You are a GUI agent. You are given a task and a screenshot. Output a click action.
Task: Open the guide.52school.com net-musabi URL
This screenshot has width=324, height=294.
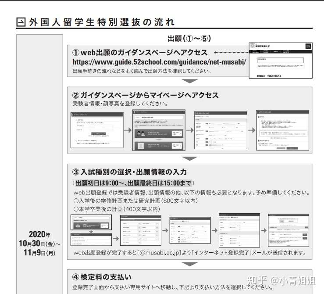click(x=159, y=62)
